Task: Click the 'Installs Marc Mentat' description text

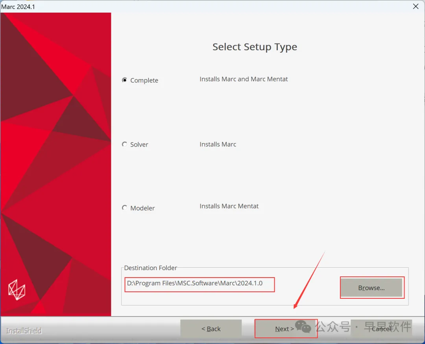Action: (229, 206)
